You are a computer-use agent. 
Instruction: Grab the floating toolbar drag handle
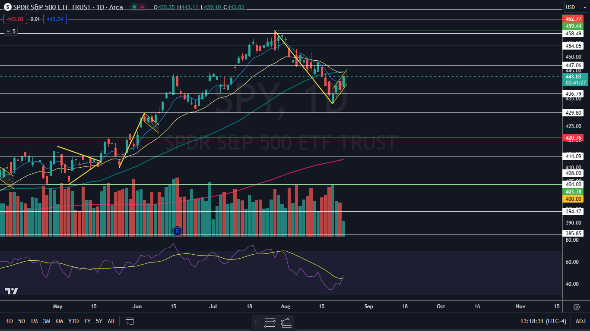pyautogui.click(x=257, y=322)
